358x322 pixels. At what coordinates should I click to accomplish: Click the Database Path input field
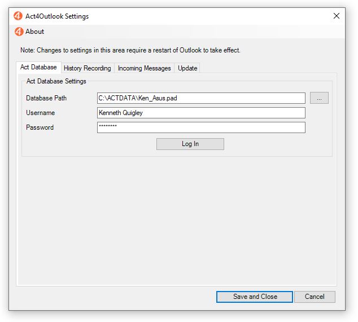tap(201, 98)
